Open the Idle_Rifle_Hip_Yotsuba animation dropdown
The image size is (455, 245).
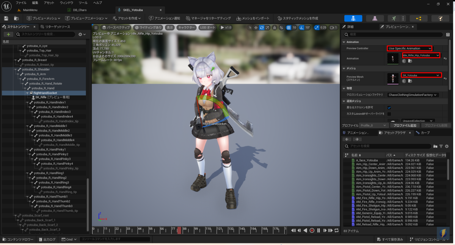[420, 55]
